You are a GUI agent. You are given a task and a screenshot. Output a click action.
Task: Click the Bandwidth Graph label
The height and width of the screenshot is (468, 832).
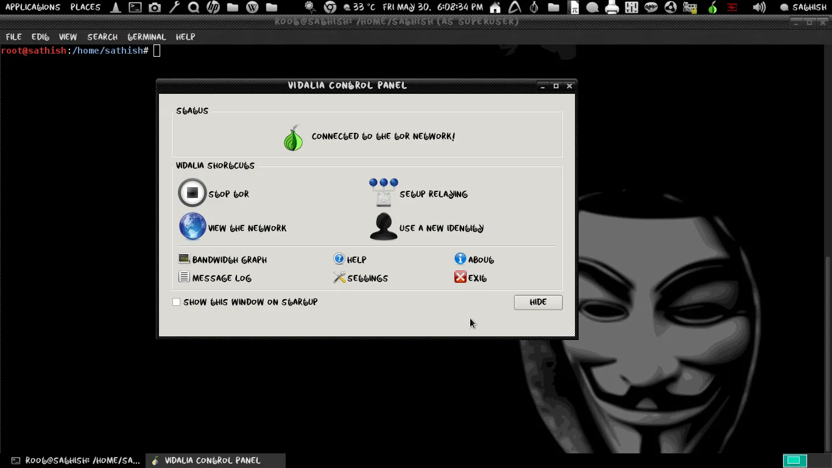coord(230,260)
